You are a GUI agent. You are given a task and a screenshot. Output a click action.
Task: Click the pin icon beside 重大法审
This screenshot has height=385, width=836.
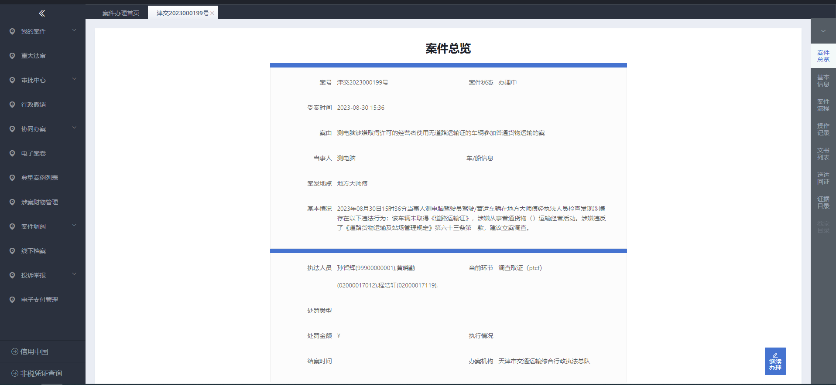[x=12, y=56]
